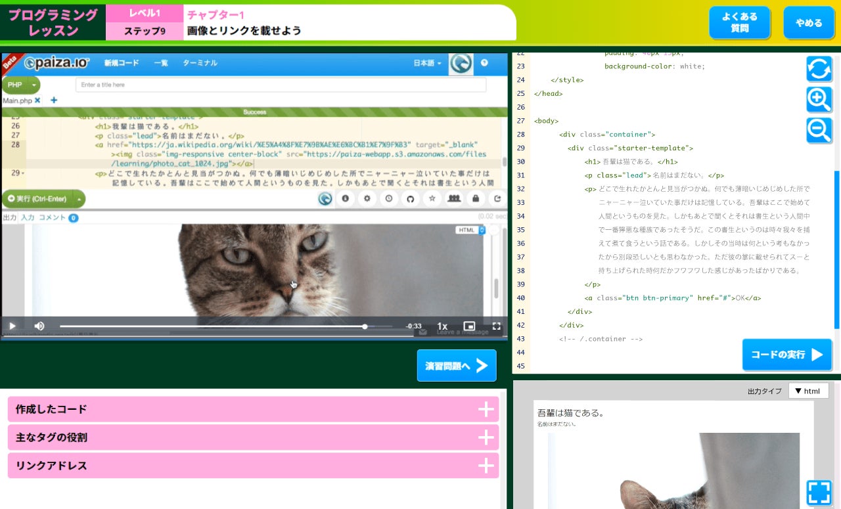
Task: Play the lesson video
Action: 12,326
